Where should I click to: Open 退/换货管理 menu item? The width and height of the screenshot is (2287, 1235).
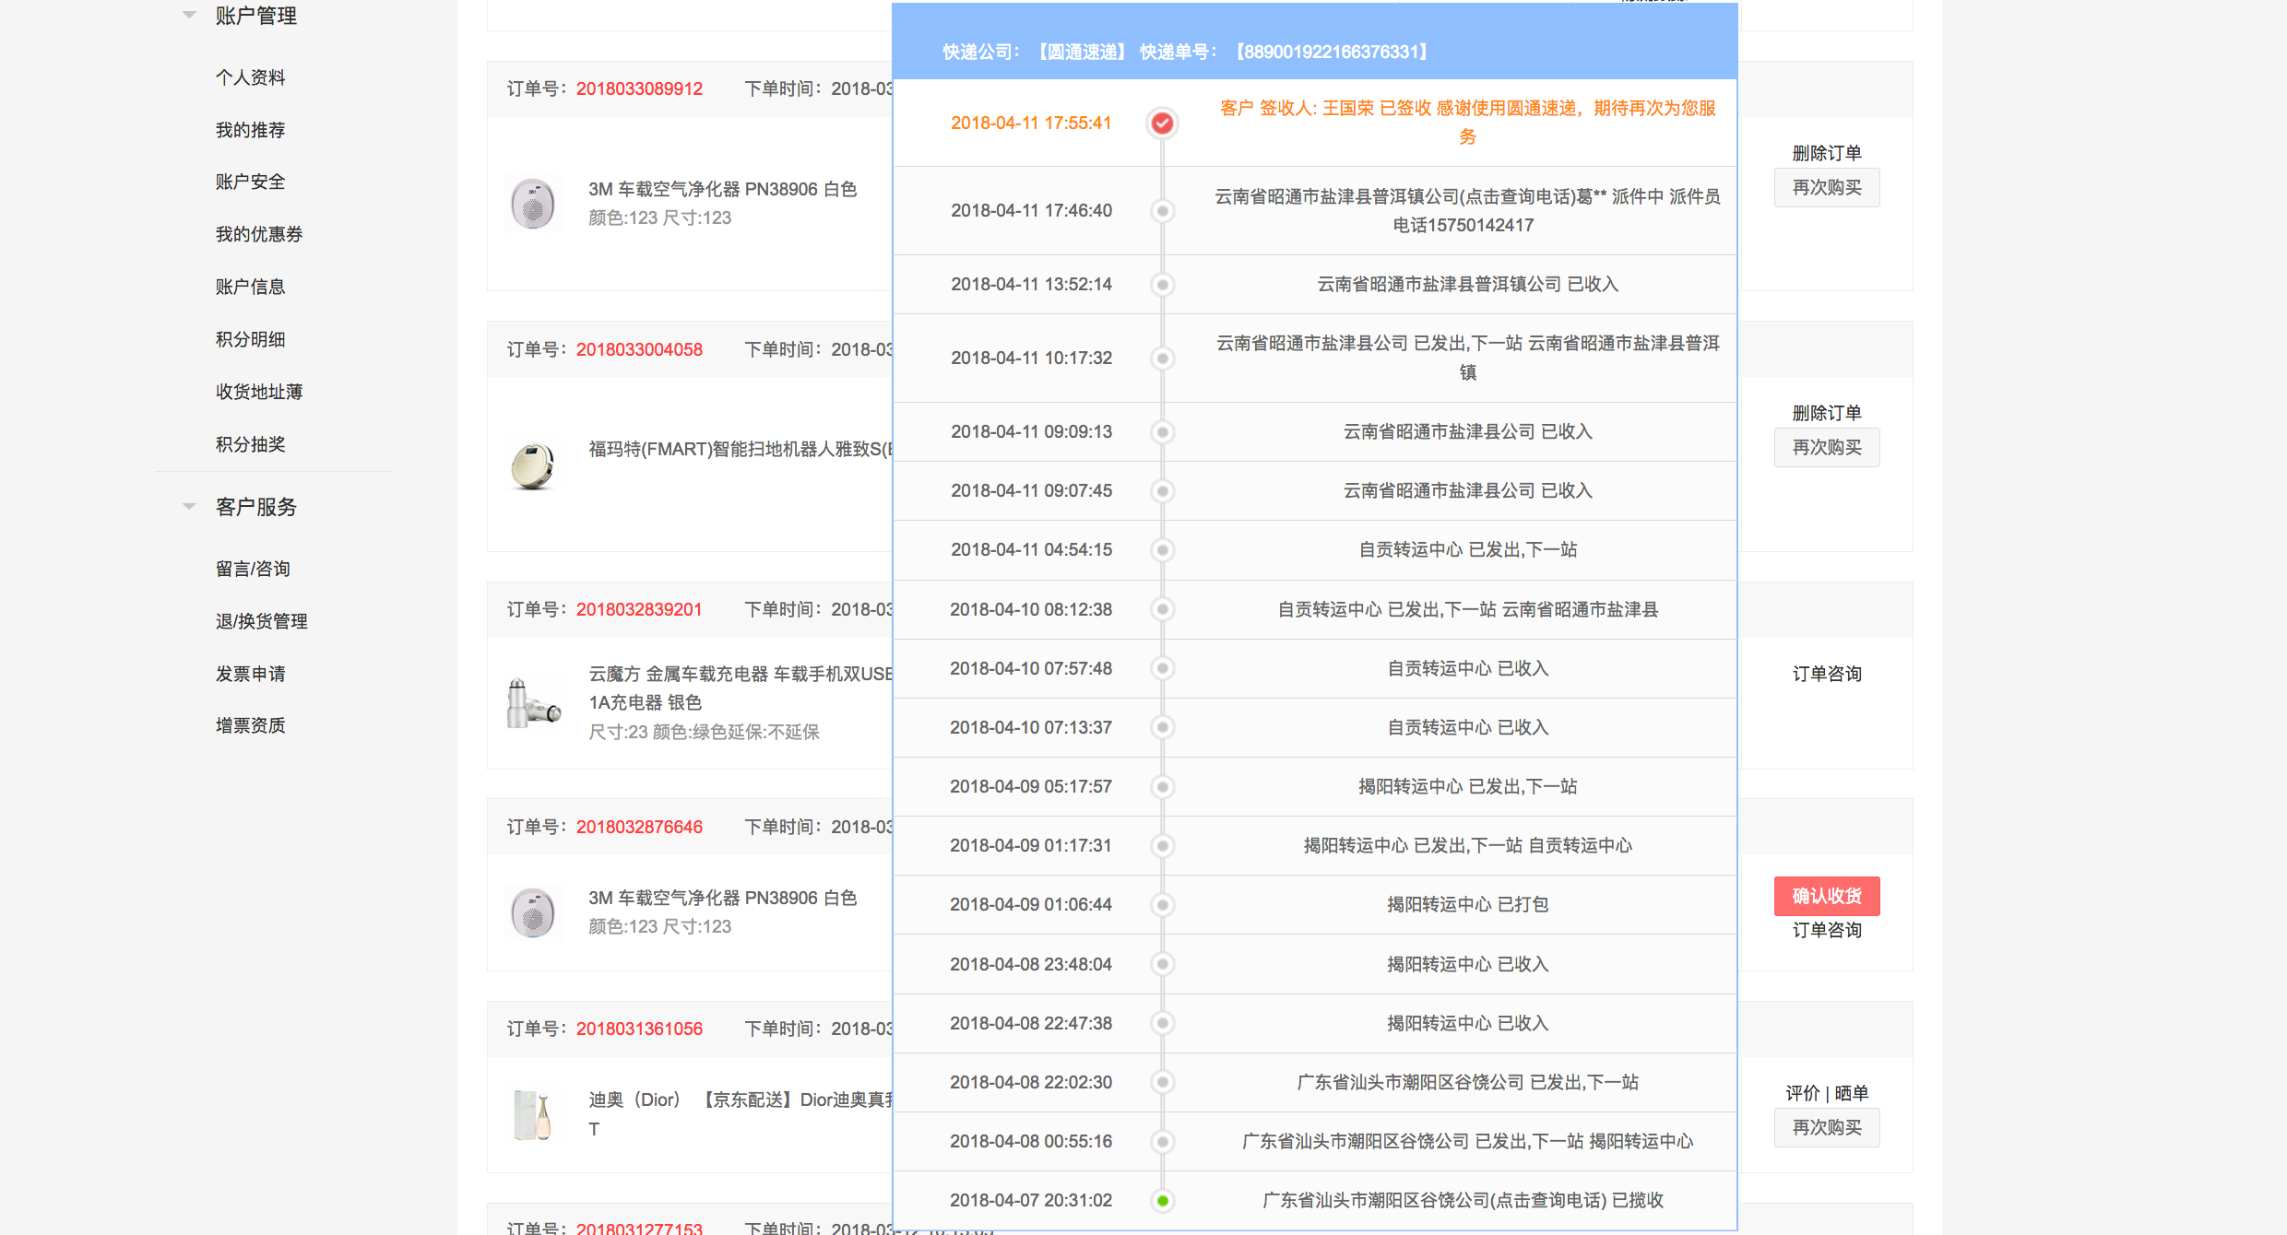[262, 621]
